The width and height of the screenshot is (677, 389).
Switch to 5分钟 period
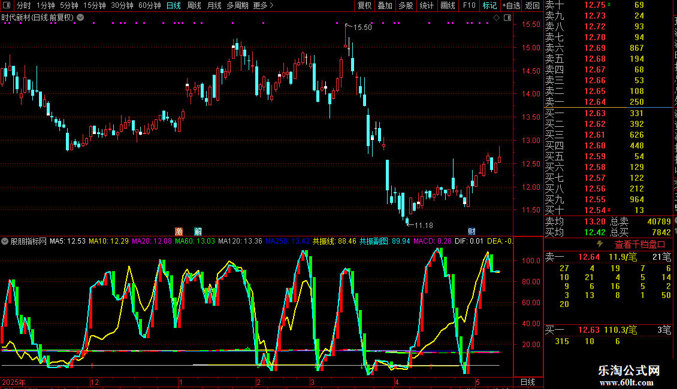(x=69, y=5)
